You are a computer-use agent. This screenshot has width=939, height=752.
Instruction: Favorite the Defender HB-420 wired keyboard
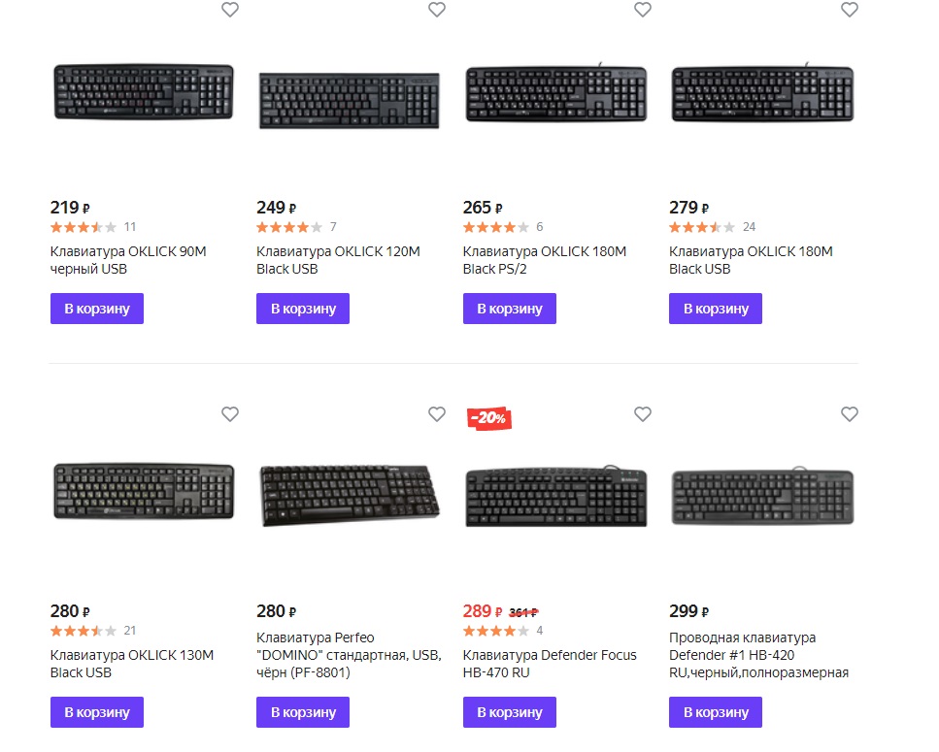pyautogui.click(x=850, y=414)
